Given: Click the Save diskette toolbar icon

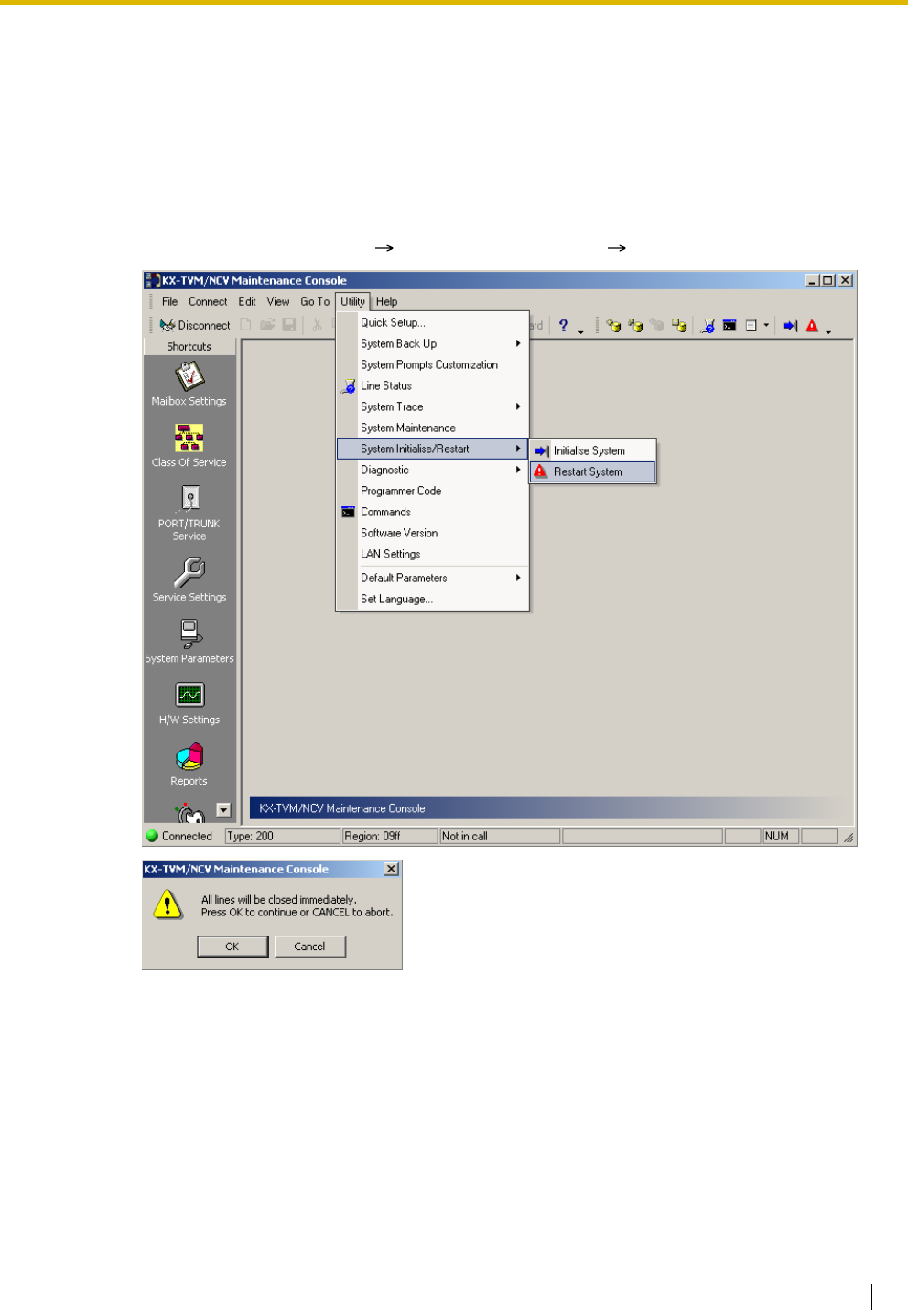Looking at the screenshot, I should (x=289, y=325).
